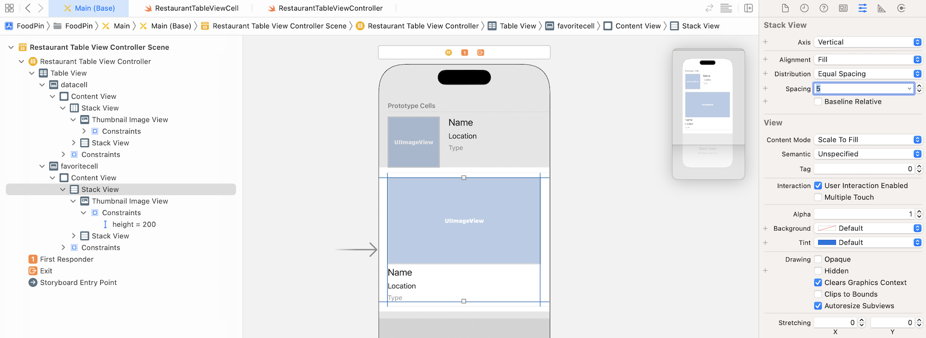Screen dimensions: 926x338
Task: Open the Spacing combo box arrow
Action: (909, 89)
